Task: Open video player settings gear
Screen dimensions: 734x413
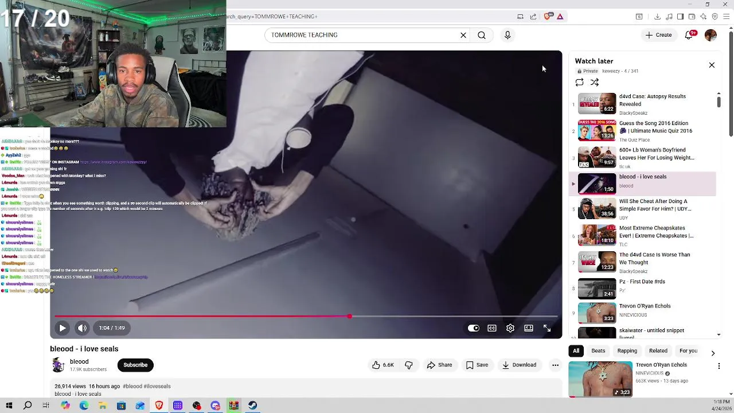Action: pyautogui.click(x=510, y=328)
